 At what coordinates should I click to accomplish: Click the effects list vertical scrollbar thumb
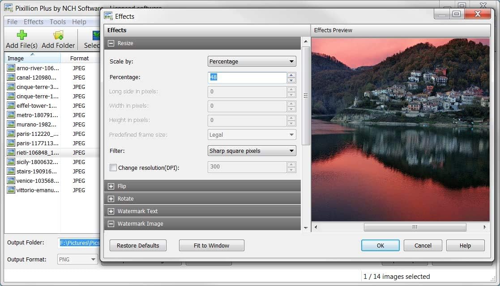[x=306, y=96]
